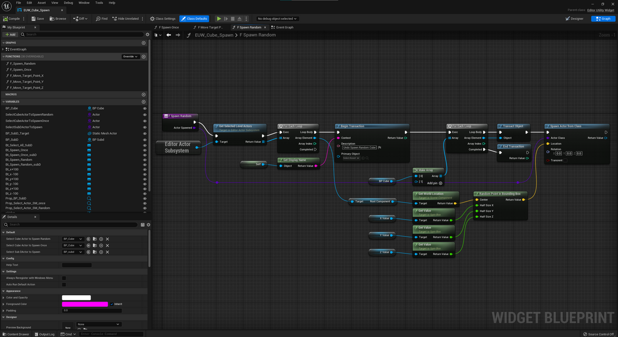
Task: Add new graph with Graphs plus icon
Action: (x=143, y=43)
